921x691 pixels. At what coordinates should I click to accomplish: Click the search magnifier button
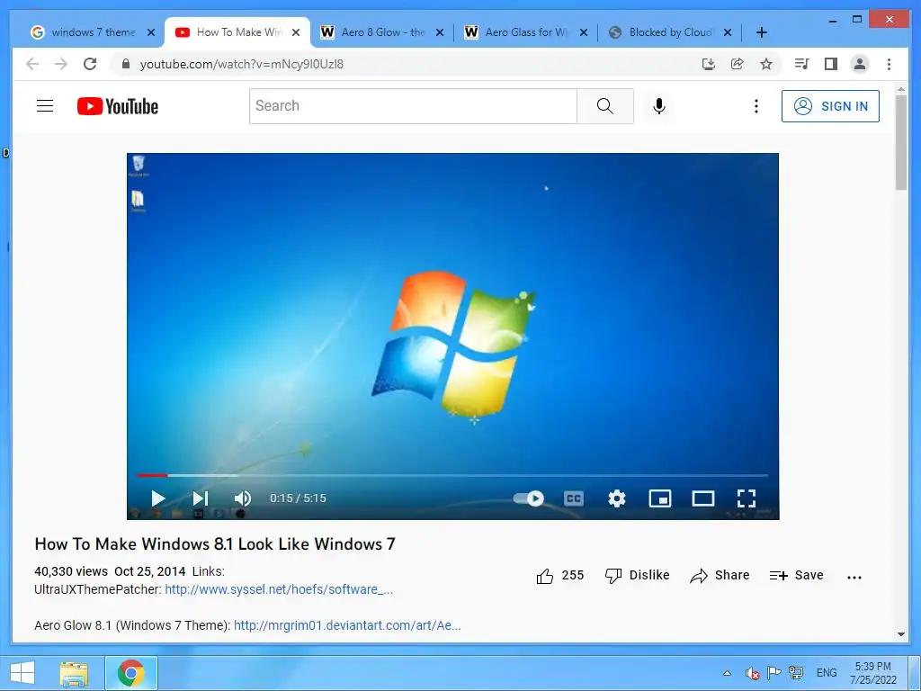point(605,106)
